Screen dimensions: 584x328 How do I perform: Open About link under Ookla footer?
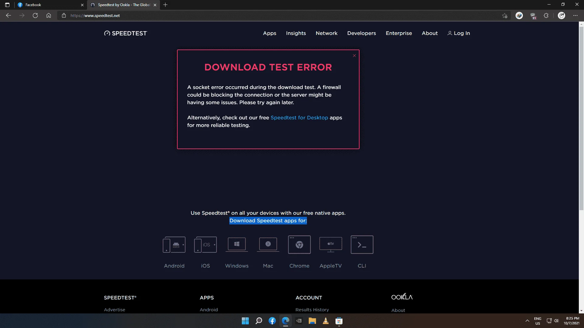398,310
